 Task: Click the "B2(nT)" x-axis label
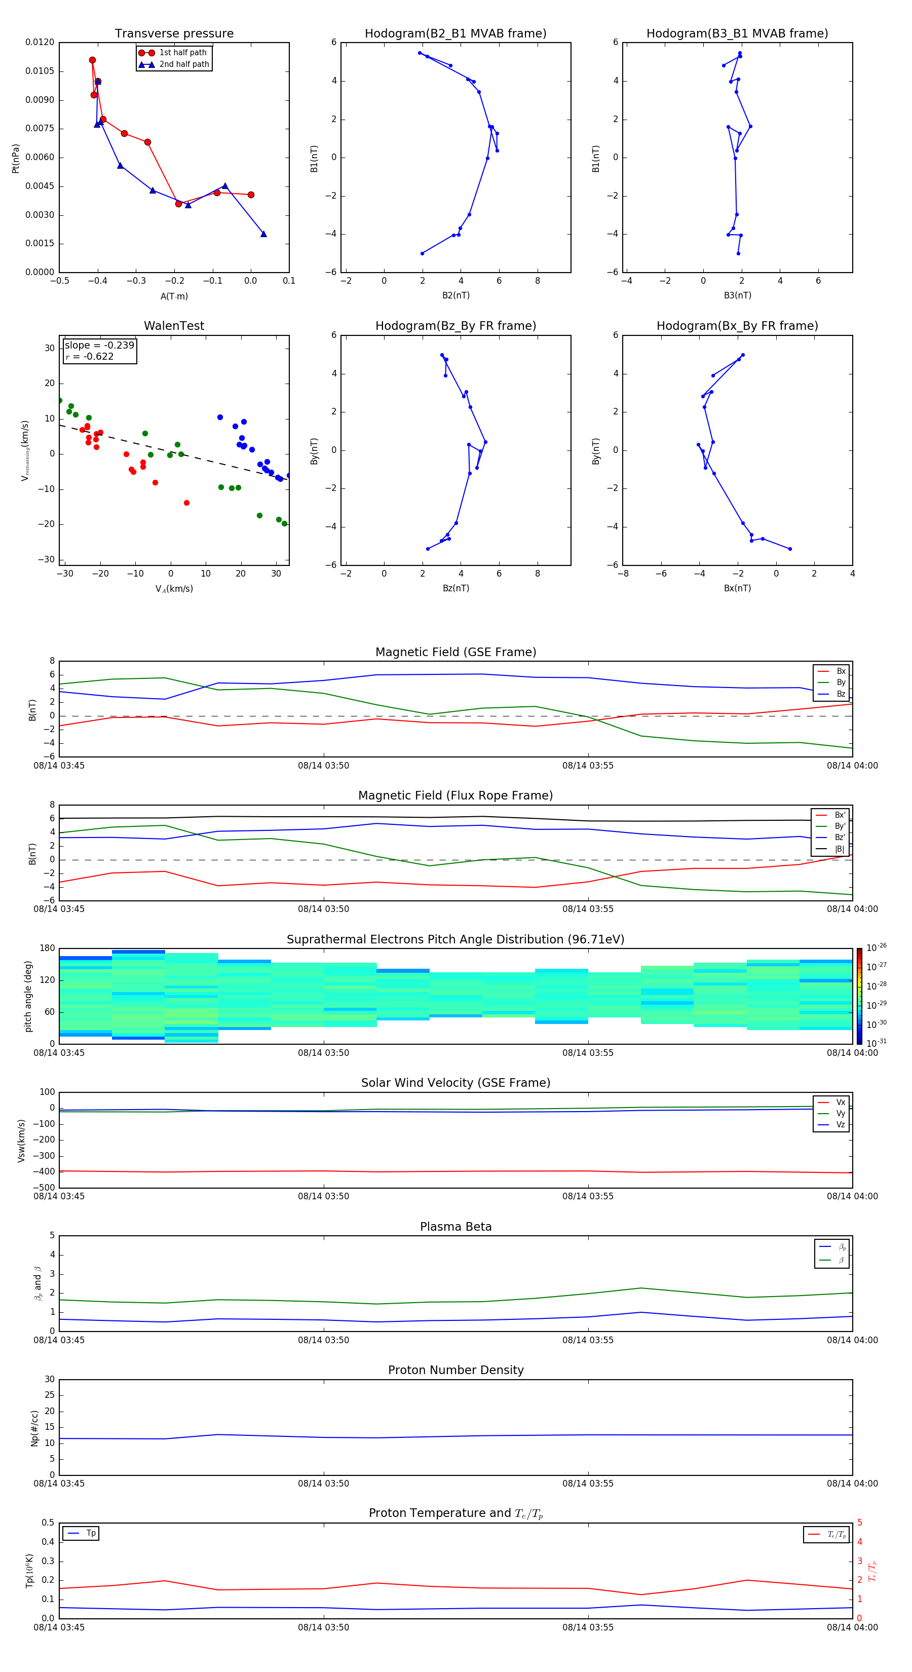[x=455, y=295]
